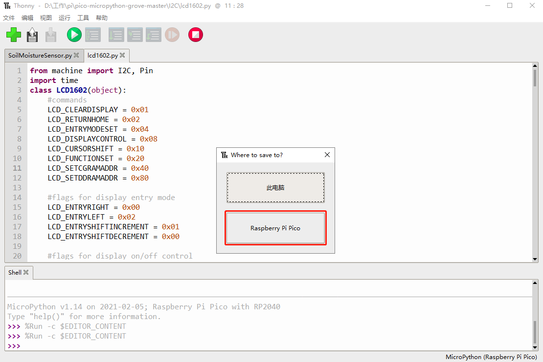Open the 运行 menu
The width and height of the screenshot is (543, 362).
tap(65, 18)
